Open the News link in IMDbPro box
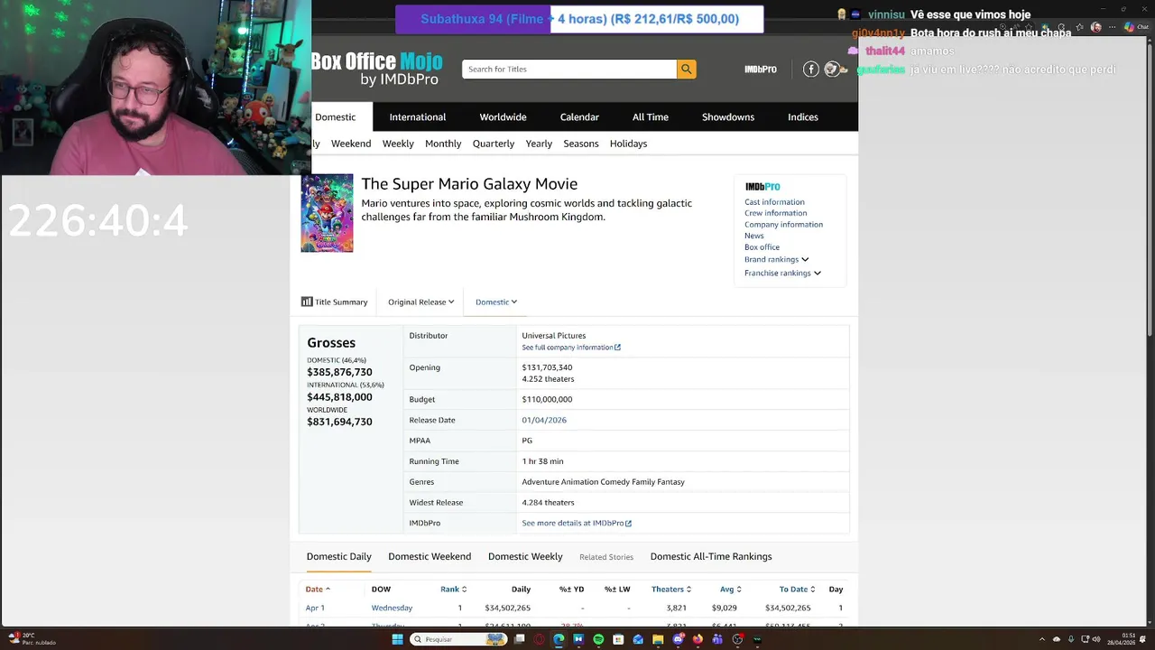The height and width of the screenshot is (650, 1155). pyautogui.click(x=753, y=236)
